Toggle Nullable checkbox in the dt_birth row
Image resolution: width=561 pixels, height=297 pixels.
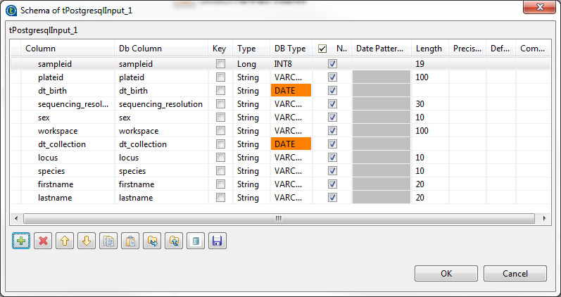333,91
